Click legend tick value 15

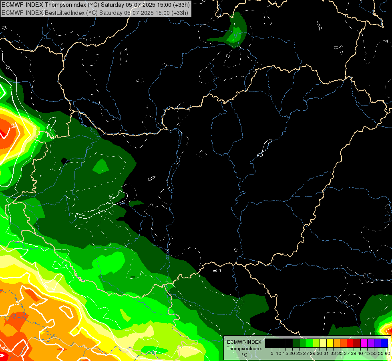click(x=286, y=353)
